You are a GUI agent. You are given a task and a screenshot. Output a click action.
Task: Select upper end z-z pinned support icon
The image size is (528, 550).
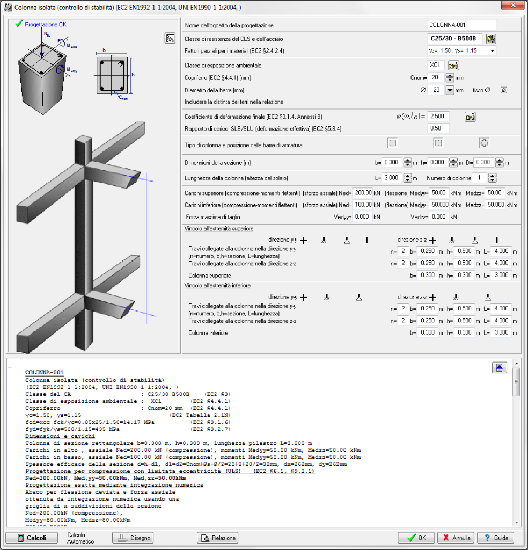click(x=475, y=240)
